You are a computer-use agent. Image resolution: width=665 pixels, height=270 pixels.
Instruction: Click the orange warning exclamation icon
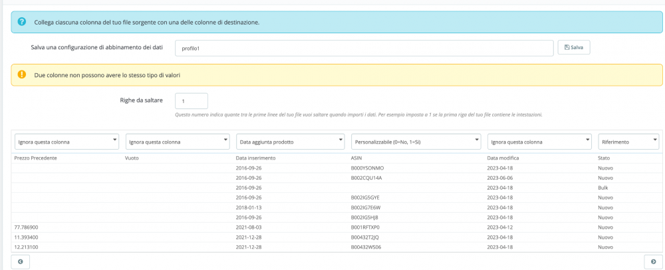[x=22, y=74]
